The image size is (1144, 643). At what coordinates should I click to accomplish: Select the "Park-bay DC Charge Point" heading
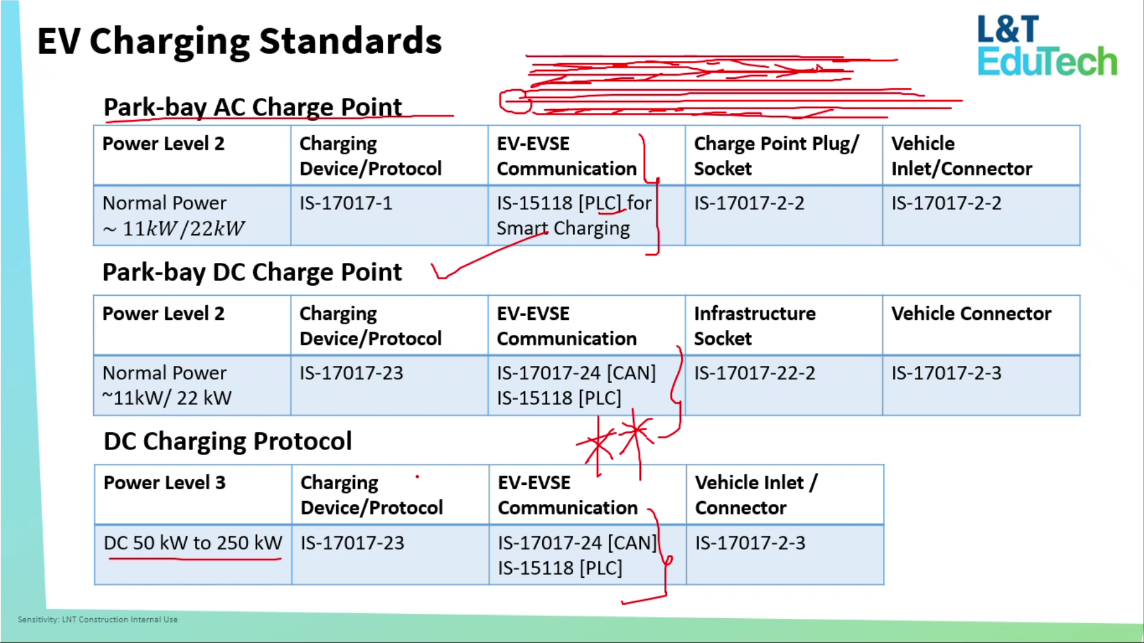tap(252, 272)
